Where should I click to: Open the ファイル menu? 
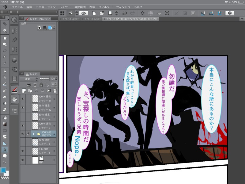click(x=17, y=7)
